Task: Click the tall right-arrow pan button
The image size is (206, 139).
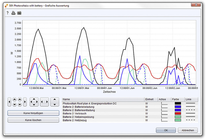Action: coord(25,101)
